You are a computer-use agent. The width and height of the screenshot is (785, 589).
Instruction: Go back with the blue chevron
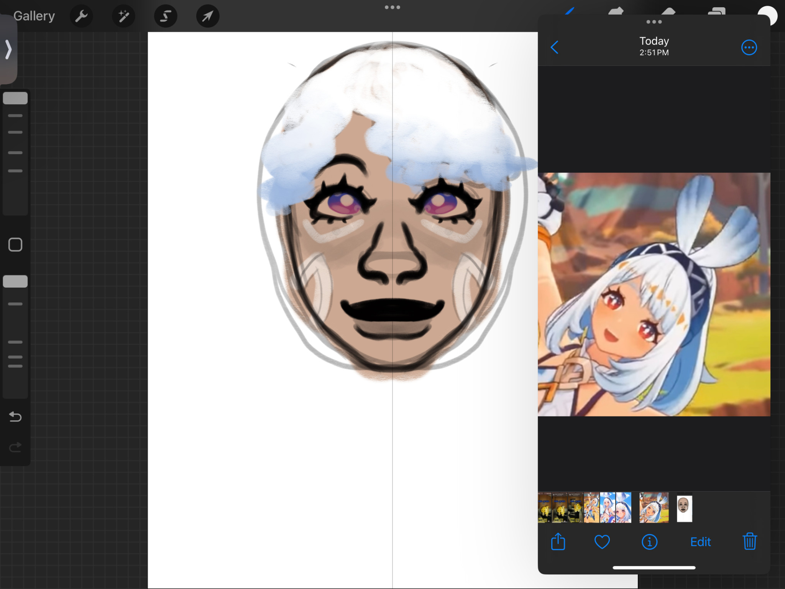(x=554, y=48)
